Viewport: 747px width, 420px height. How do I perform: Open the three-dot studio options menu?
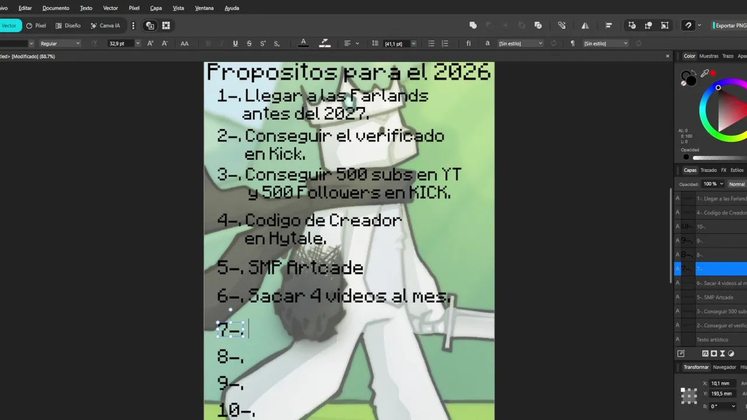click(x=133, y=26)
